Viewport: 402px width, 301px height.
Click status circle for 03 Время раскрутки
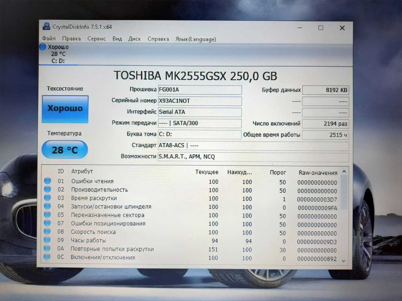[x=47, y=198]
